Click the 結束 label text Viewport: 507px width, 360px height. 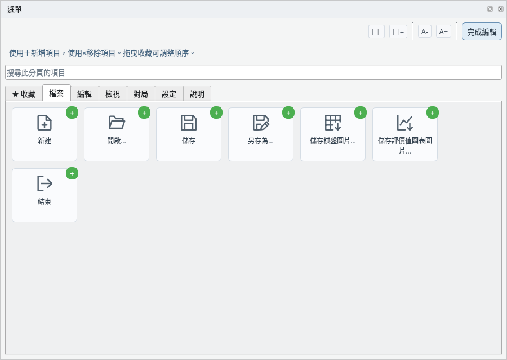[x=45, y=201]
